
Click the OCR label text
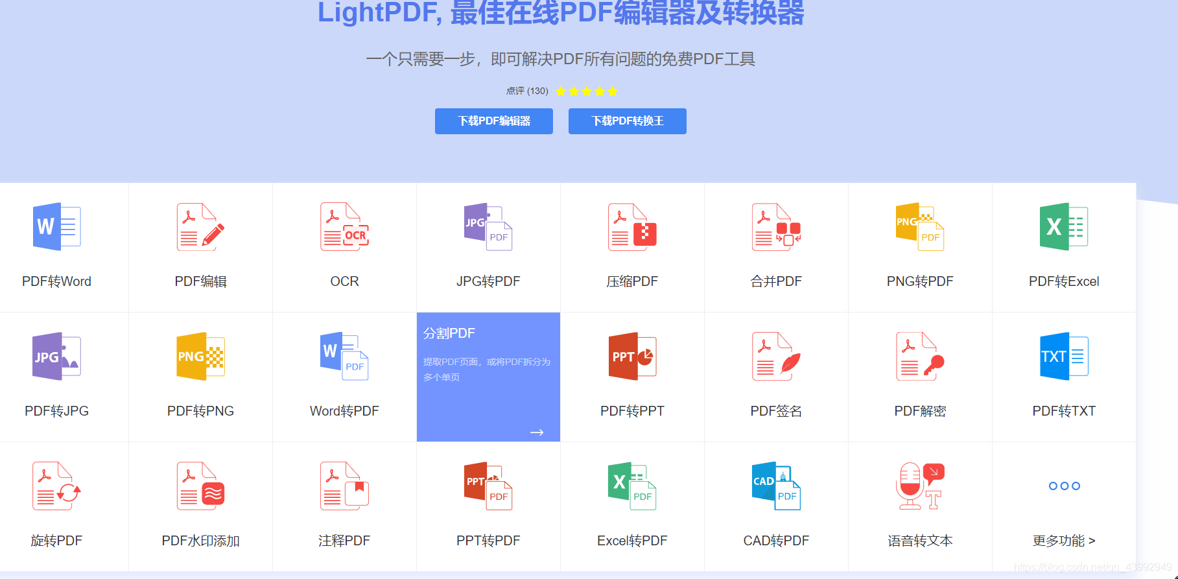[x=344, y=281]
